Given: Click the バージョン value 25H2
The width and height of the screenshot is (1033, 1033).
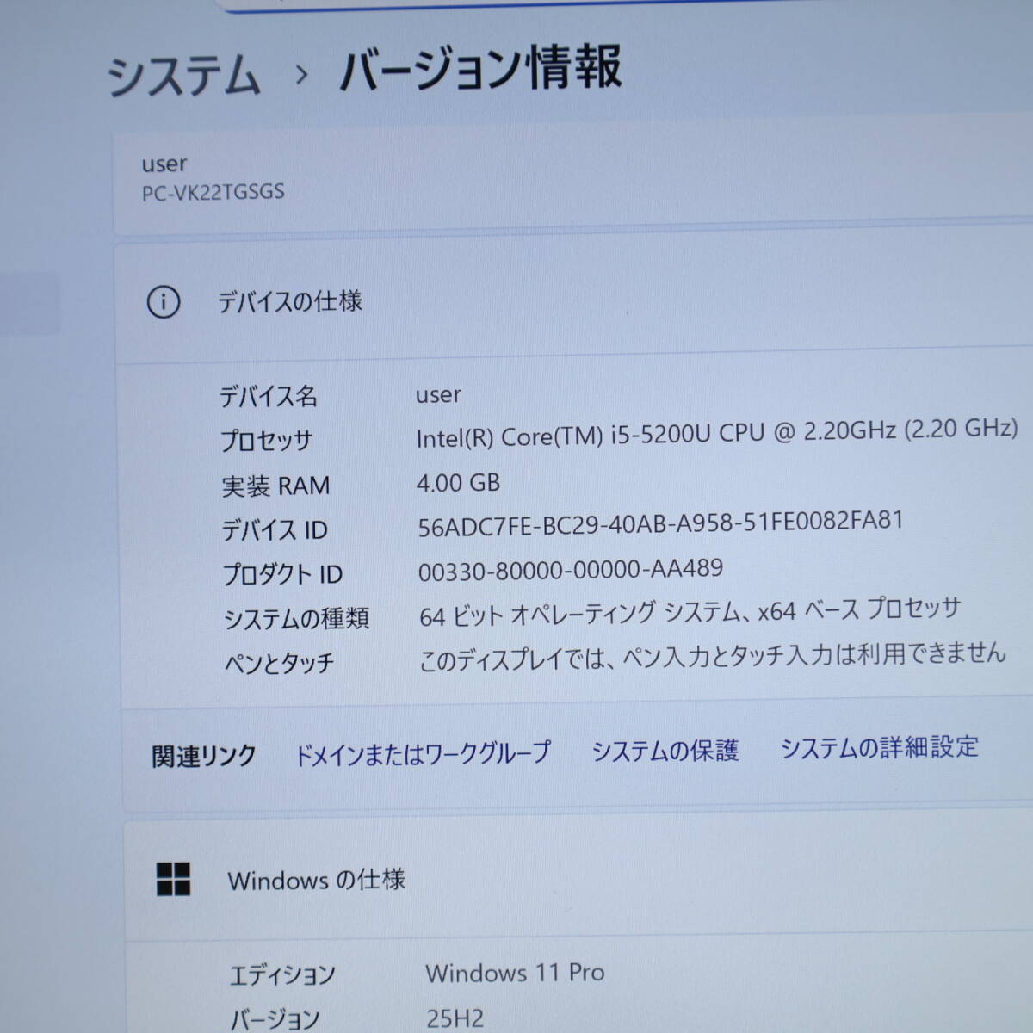Looking at the screenshot, I should [x=455, y=1019].
